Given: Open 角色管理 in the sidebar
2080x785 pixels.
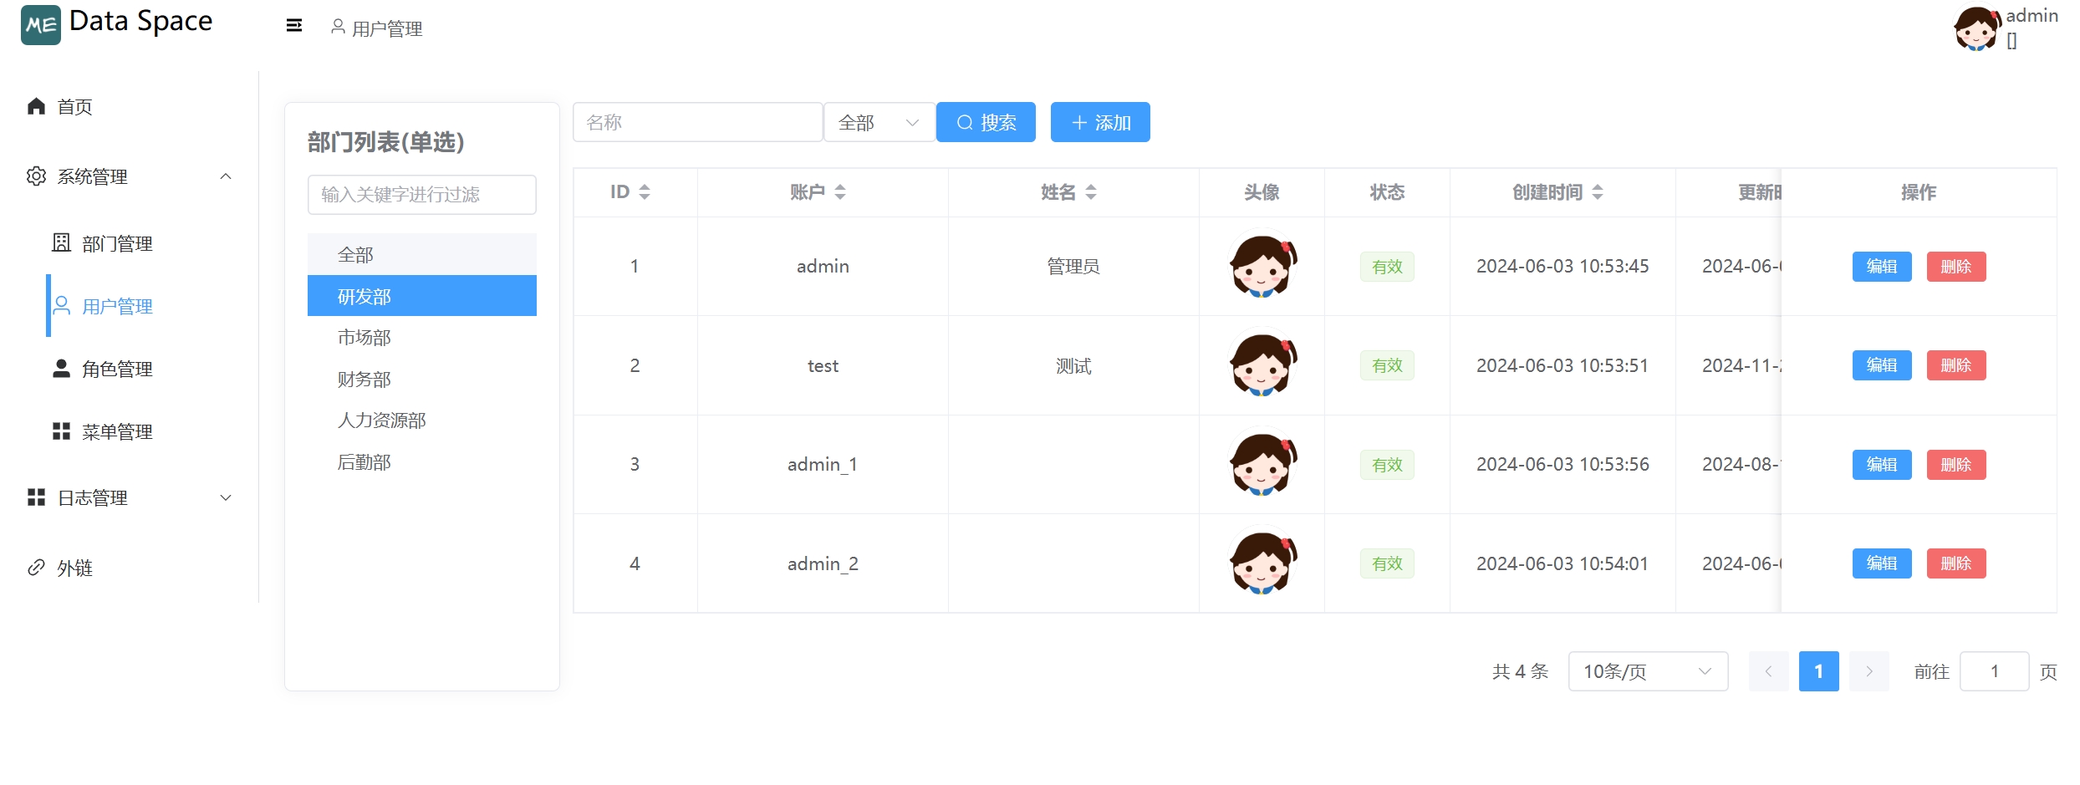Looking at the screenshot, I should [117, 369].
